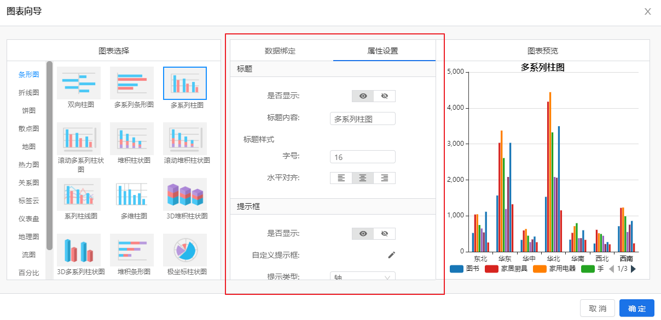The width and height of the screenshot is (661, 320).
Task: Select 百分比 chart category
Action: coord(28,272)
